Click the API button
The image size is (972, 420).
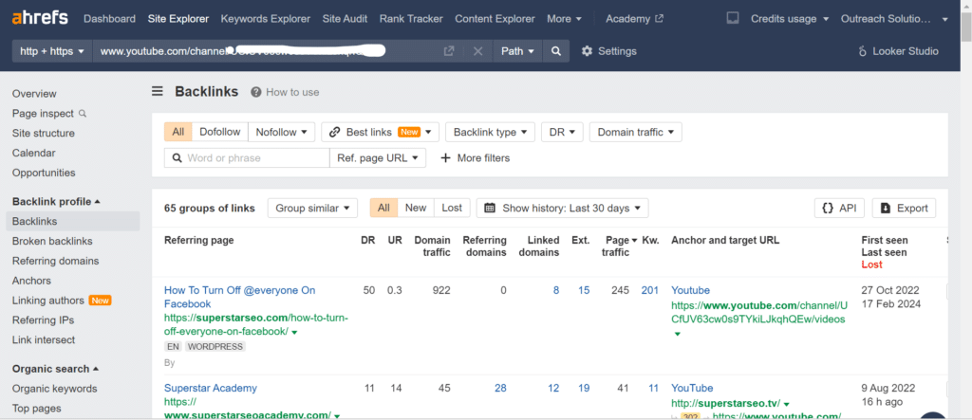tap(839, 209)
